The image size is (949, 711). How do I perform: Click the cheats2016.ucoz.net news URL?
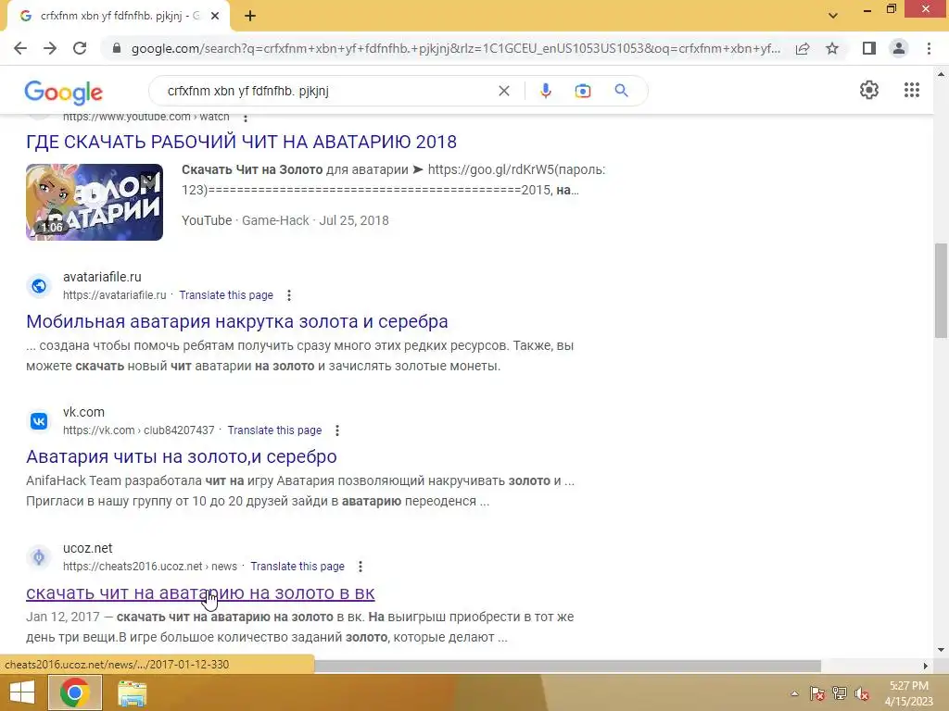[150, 567]
